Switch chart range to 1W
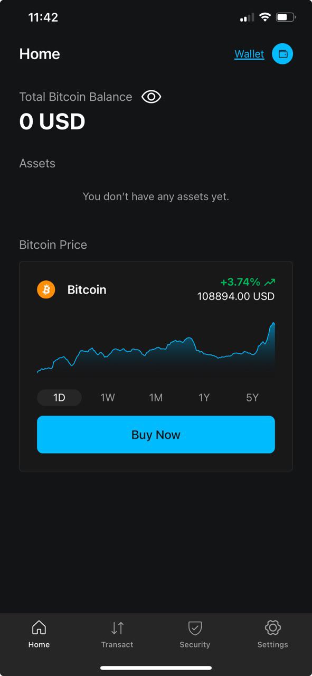Image resolution: width=312 pixels, height=676 pixels. [x=108, y=398]
